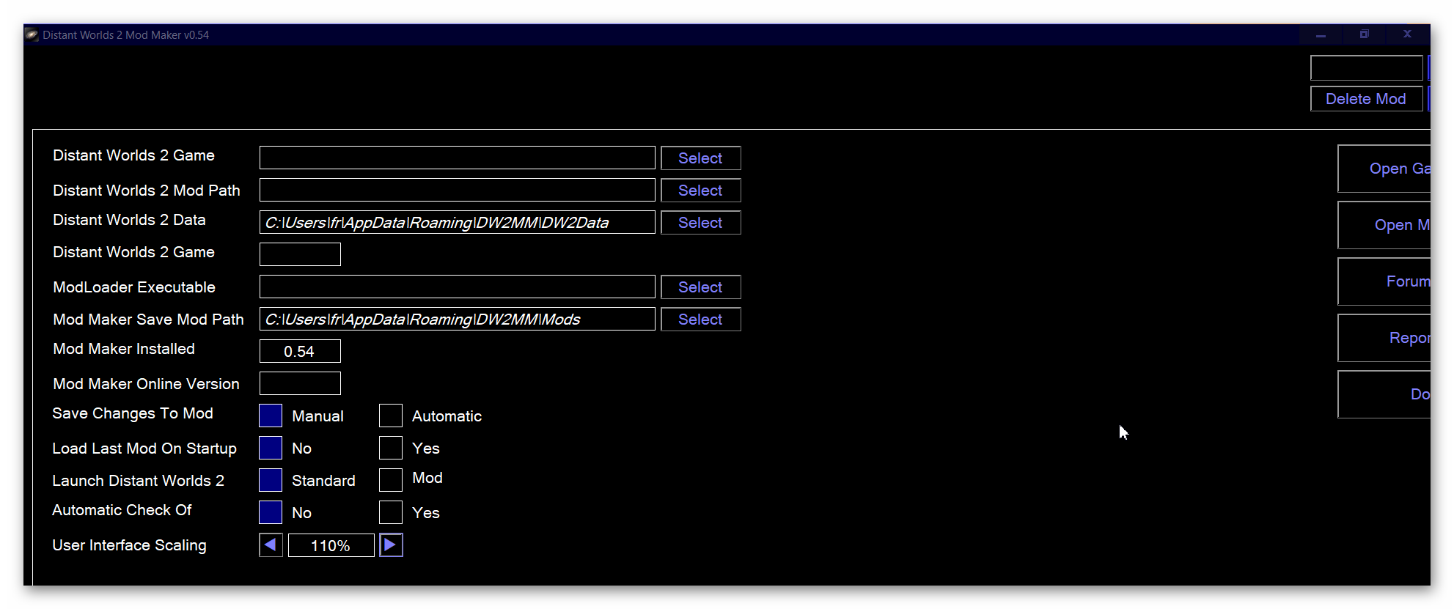Click the Distant Worlds 2 Mod Path field
1454x609 pixels.
457,190
